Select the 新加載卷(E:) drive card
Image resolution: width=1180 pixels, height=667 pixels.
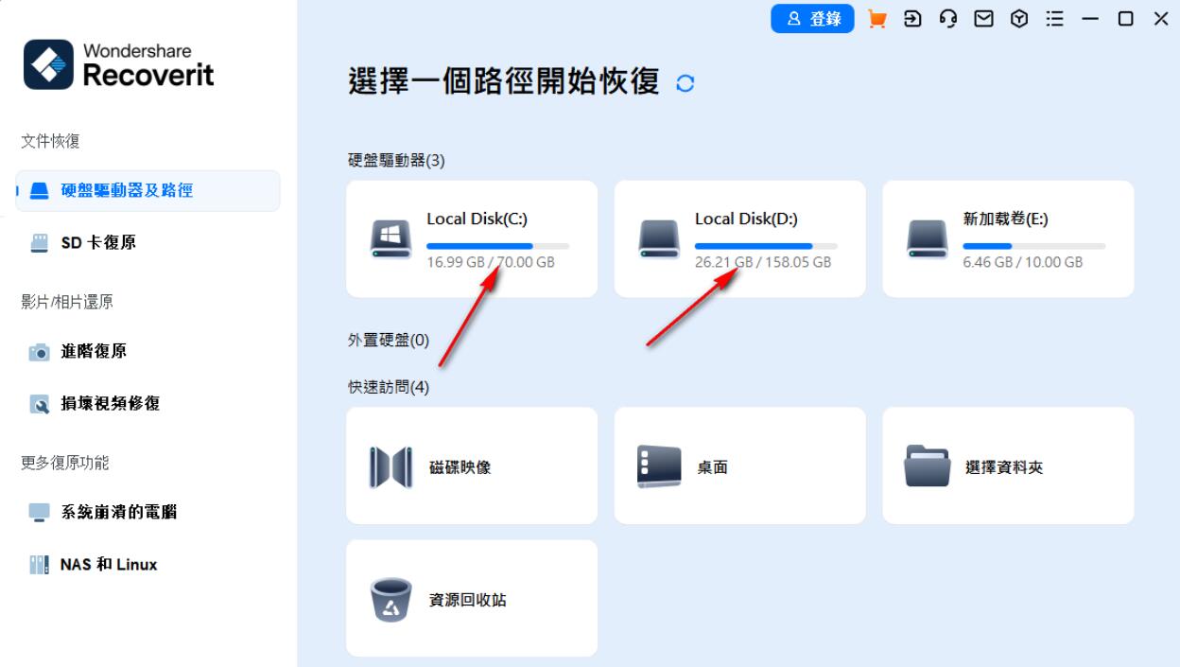pos(1007,238)
